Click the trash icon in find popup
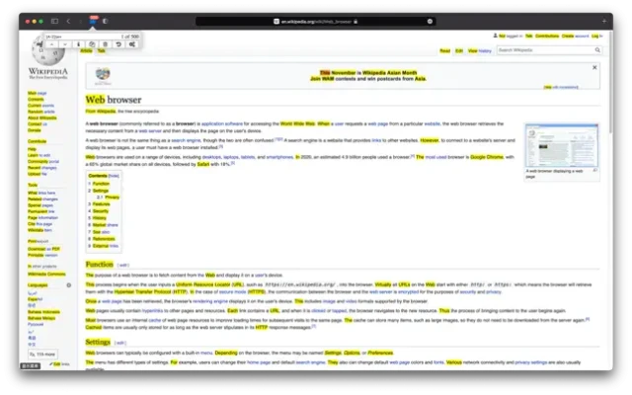632x395 pixels. tap(106, 44)
